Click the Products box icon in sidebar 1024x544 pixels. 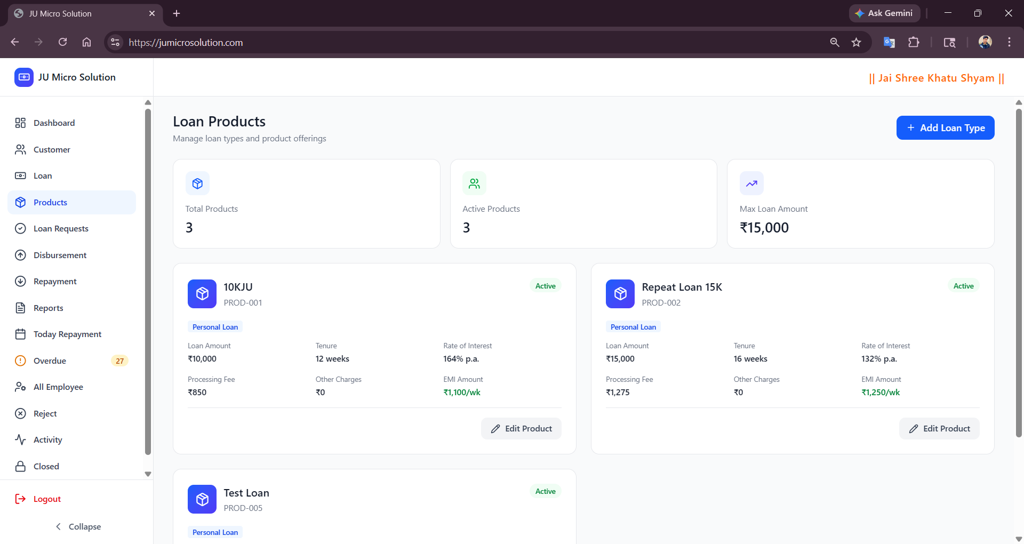20,202
